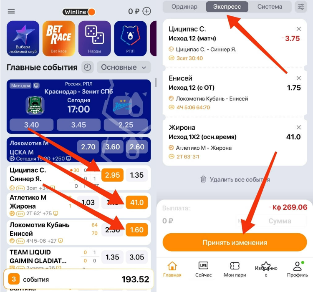
Task: Expand the Основные dropdown
Action: (124, 67)
